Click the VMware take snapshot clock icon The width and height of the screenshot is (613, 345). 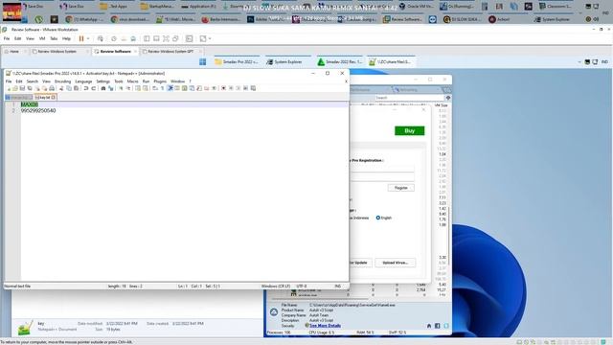click(114, 38)
